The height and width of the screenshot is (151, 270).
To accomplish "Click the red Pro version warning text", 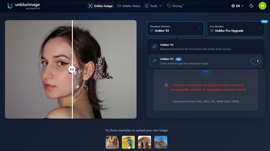I will coord(209,87).
